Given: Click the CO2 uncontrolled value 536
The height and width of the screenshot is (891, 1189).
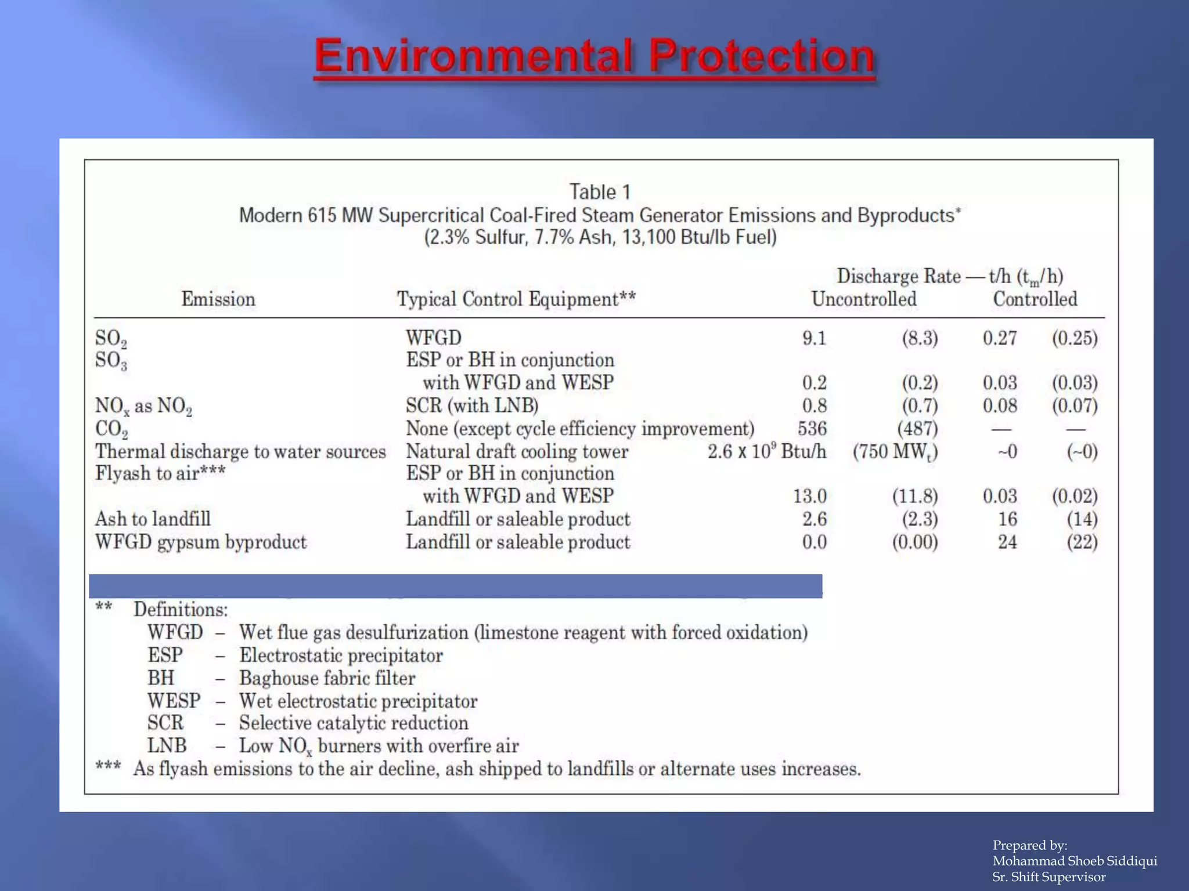Looking at the screenshot, I should point(812,429).
